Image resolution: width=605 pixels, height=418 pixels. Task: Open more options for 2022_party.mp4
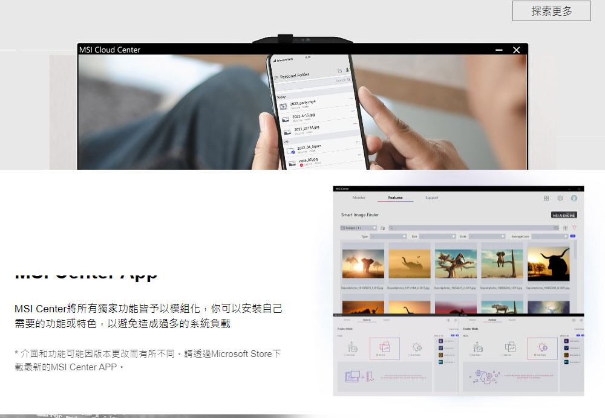(351, 98)
